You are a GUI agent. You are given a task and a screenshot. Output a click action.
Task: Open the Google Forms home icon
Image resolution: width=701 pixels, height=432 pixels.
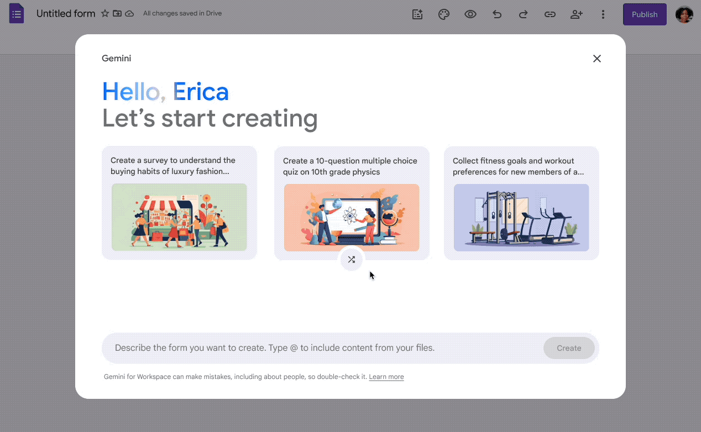[x=15, y=13]
